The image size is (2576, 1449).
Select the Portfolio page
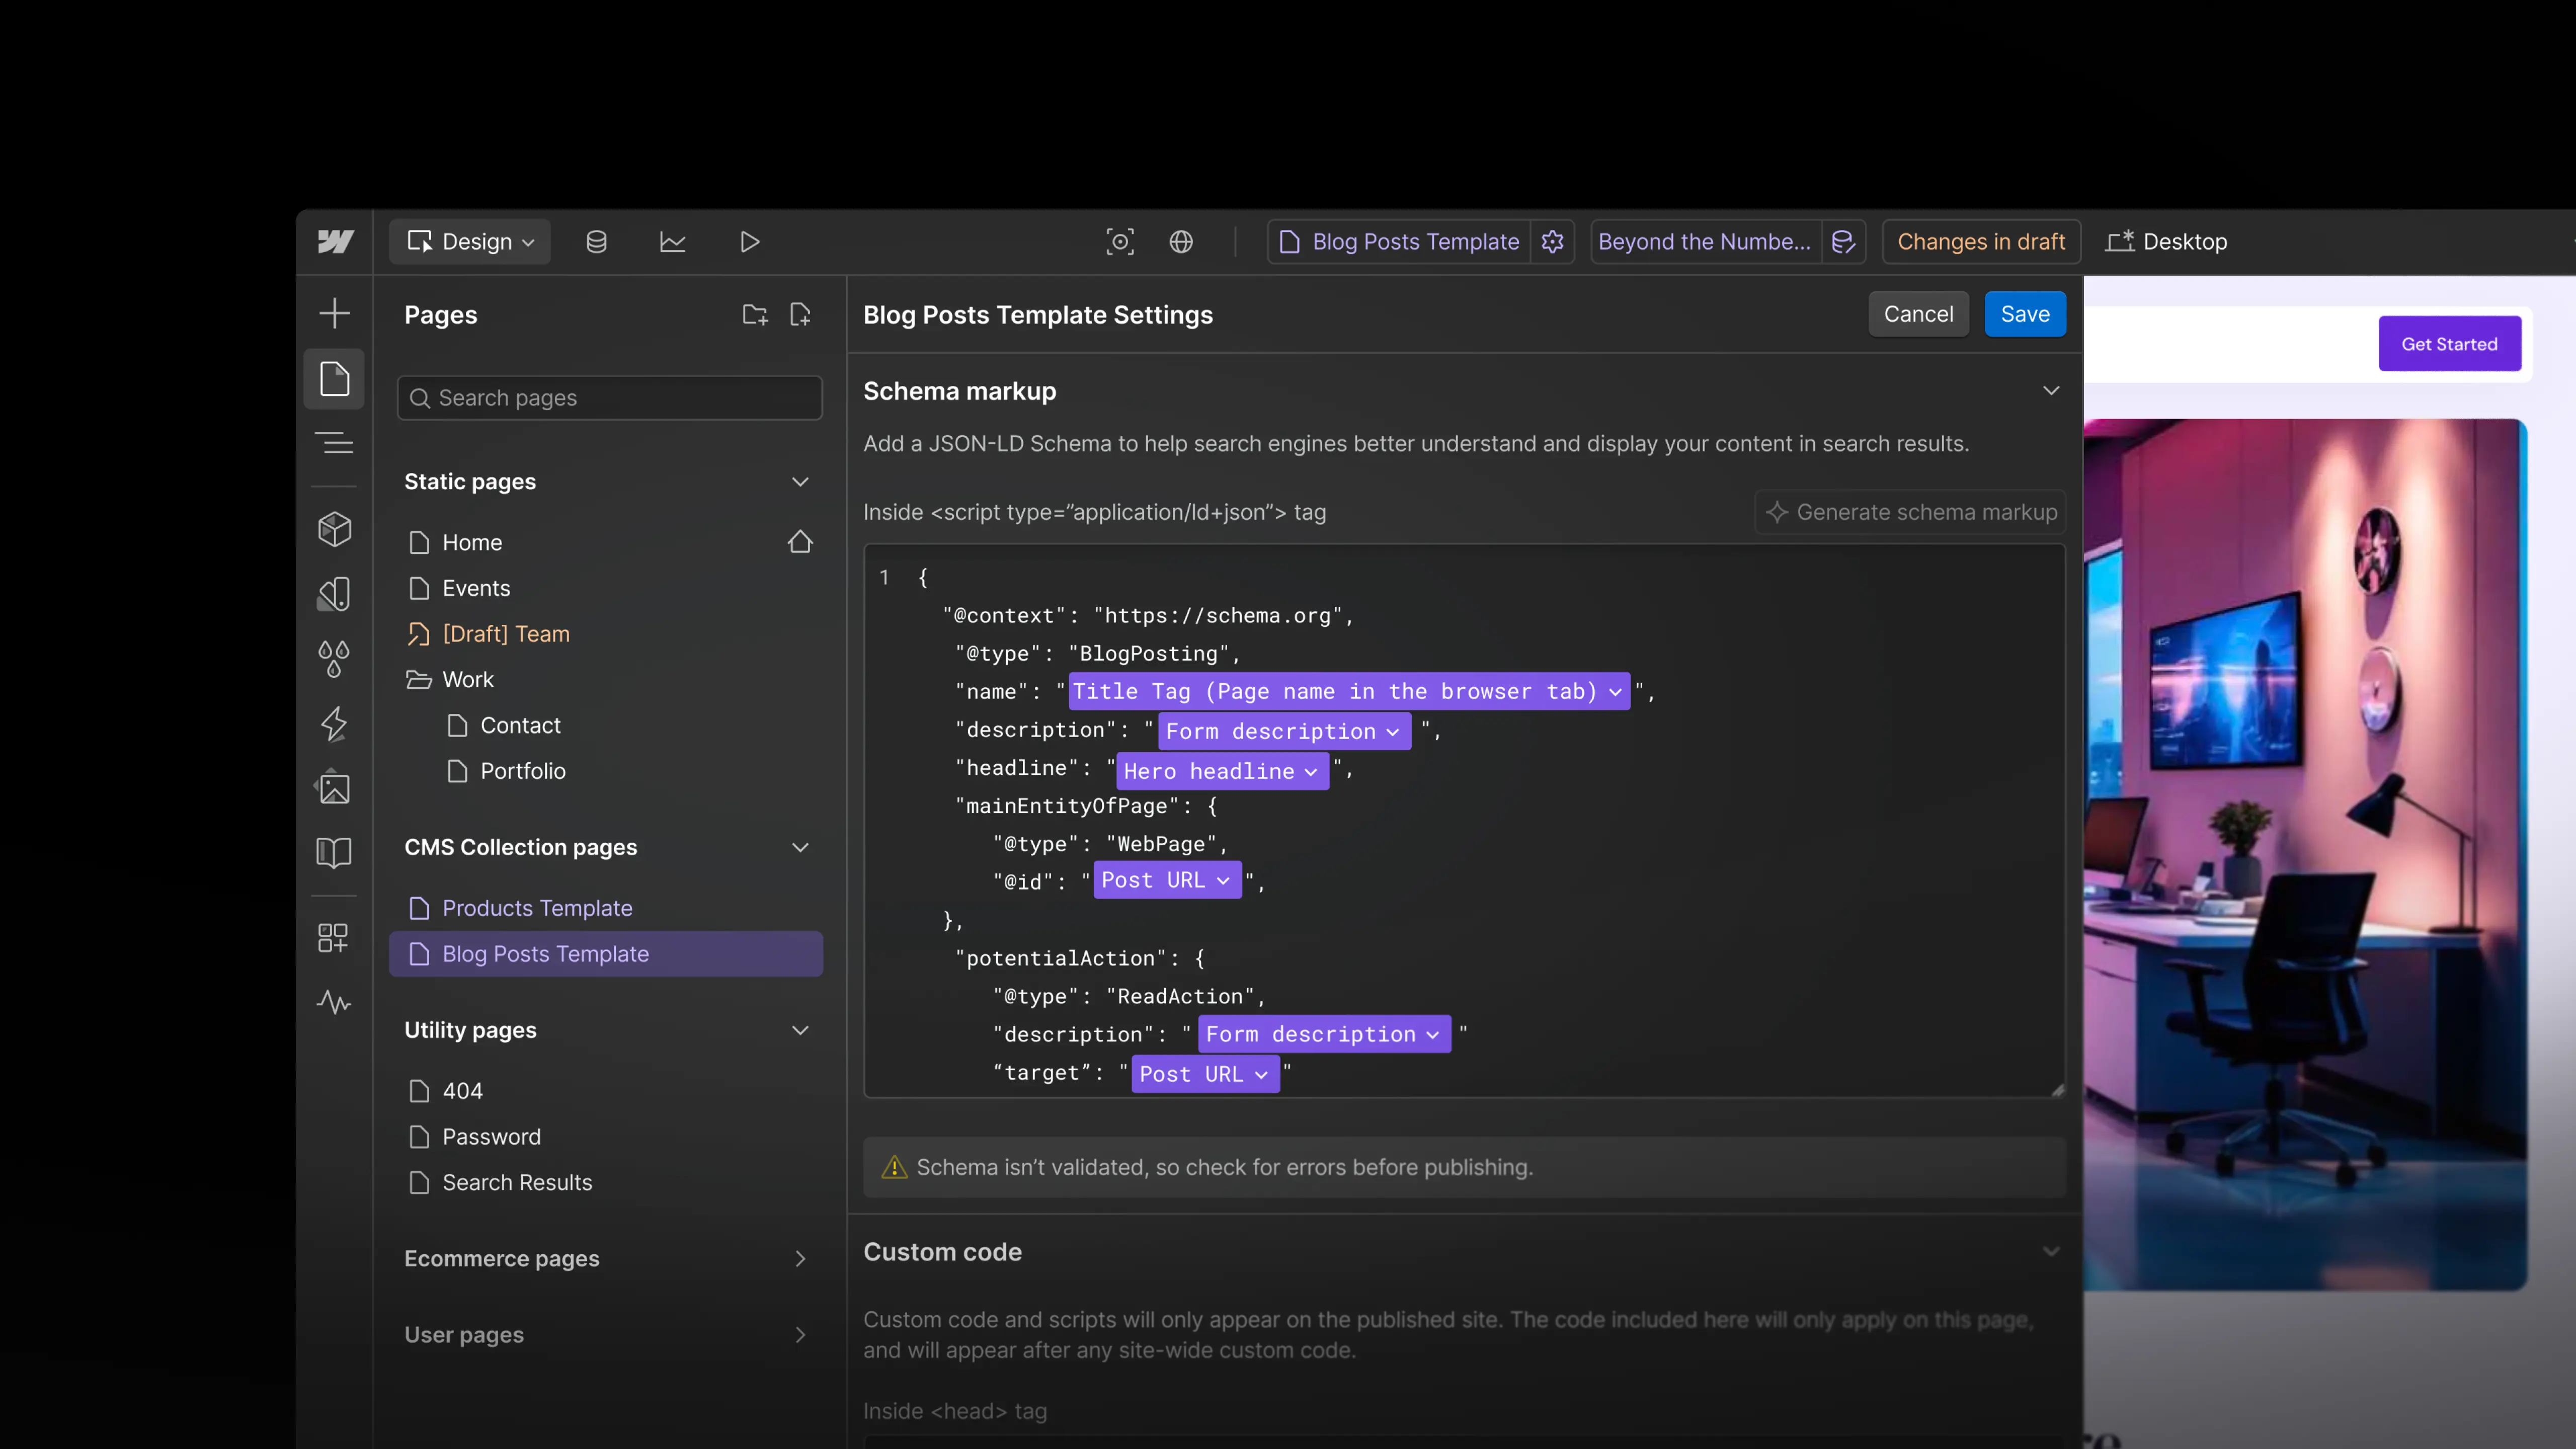point(522,771)
